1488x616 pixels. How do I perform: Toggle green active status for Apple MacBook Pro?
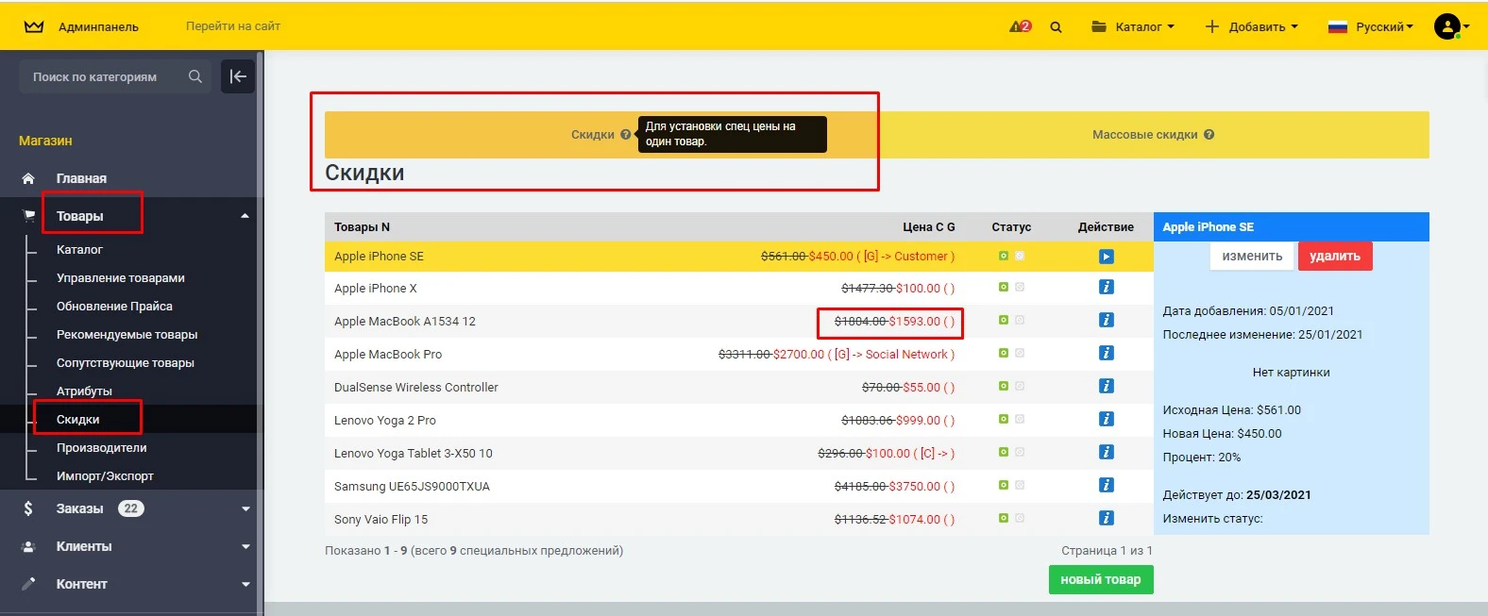click(1004, 353)
